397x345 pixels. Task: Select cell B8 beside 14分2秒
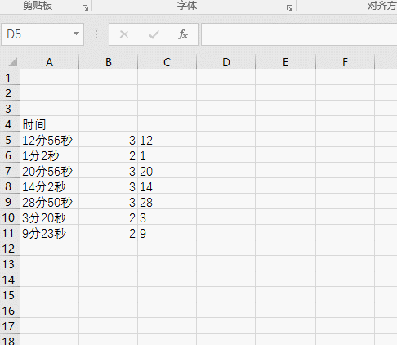[109, 186]
